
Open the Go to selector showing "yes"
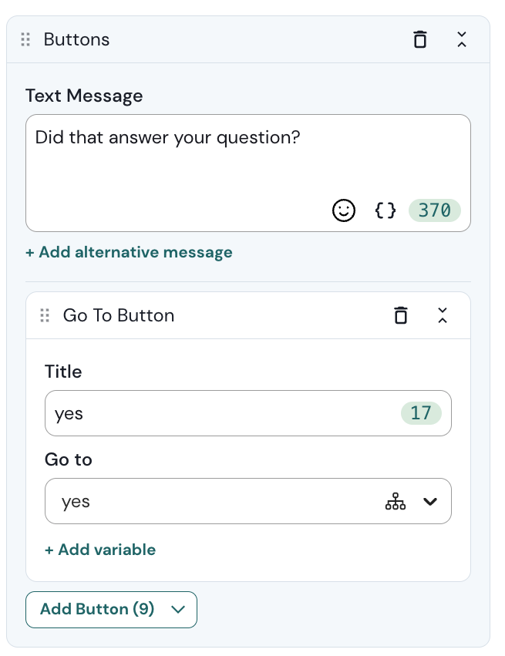(x=216, y=502)
